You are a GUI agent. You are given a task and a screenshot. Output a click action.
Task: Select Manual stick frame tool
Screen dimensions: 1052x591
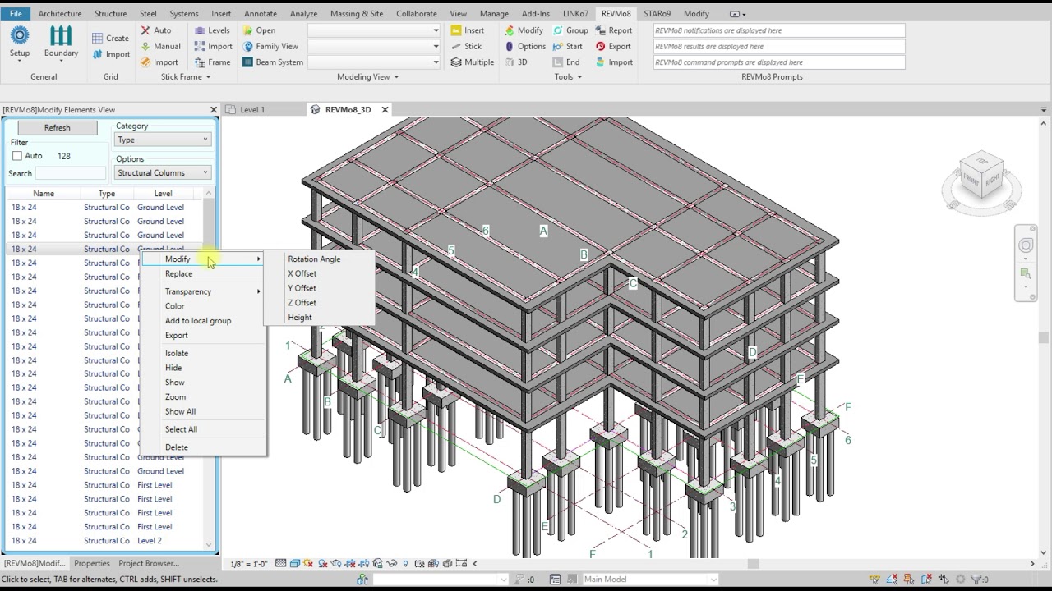[160, 46]
